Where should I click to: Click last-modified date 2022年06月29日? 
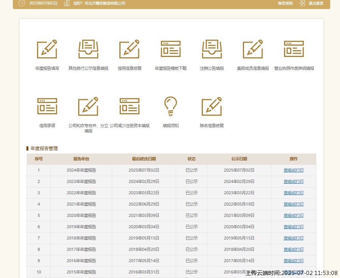pyautogui.click(x=144, y=204)
